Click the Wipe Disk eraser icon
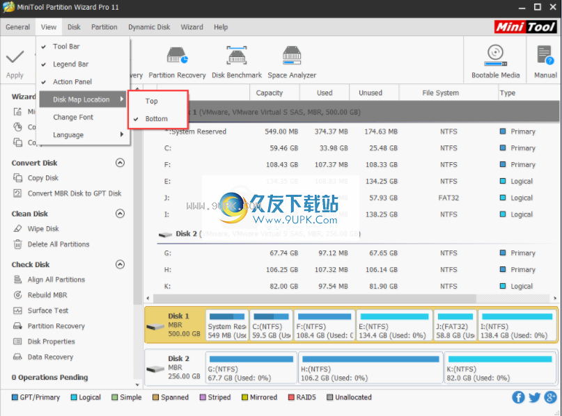 (x=17, y=229)
